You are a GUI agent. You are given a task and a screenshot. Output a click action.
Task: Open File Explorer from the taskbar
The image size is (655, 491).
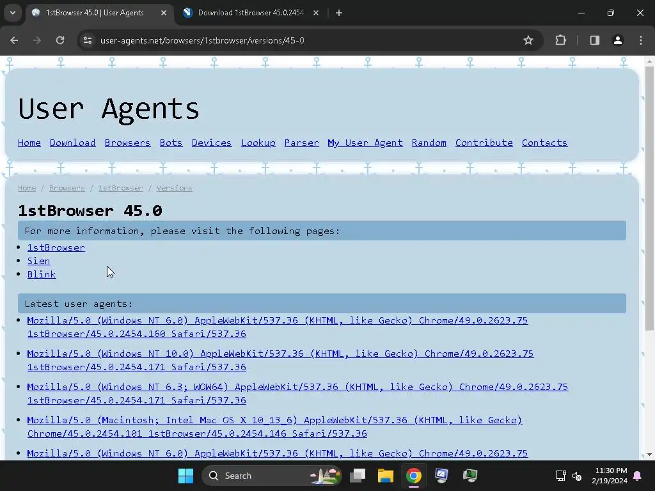pos(386,476)
